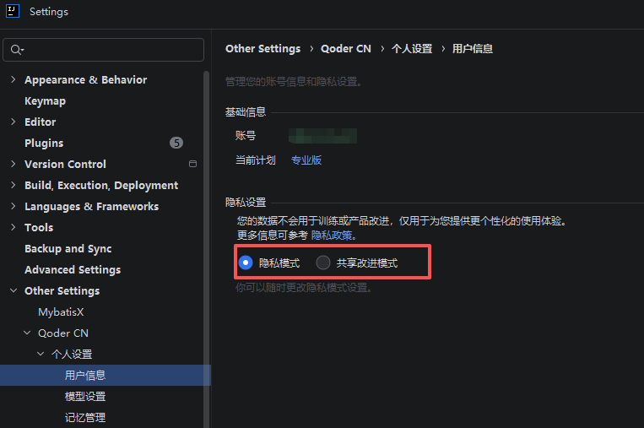Collapse the Other Settings node
Screen dimensions: 644x428
click(14, 290)
